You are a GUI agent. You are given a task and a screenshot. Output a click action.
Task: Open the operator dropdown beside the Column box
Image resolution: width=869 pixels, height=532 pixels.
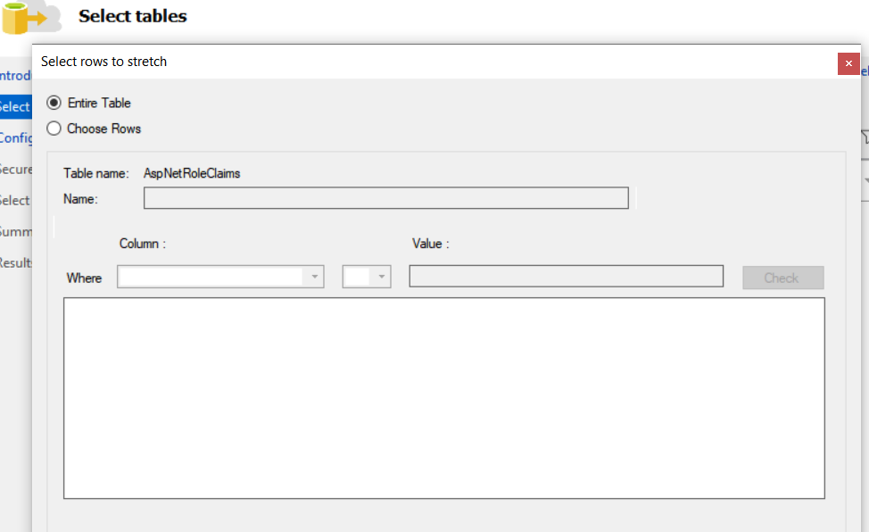(367, 277)
